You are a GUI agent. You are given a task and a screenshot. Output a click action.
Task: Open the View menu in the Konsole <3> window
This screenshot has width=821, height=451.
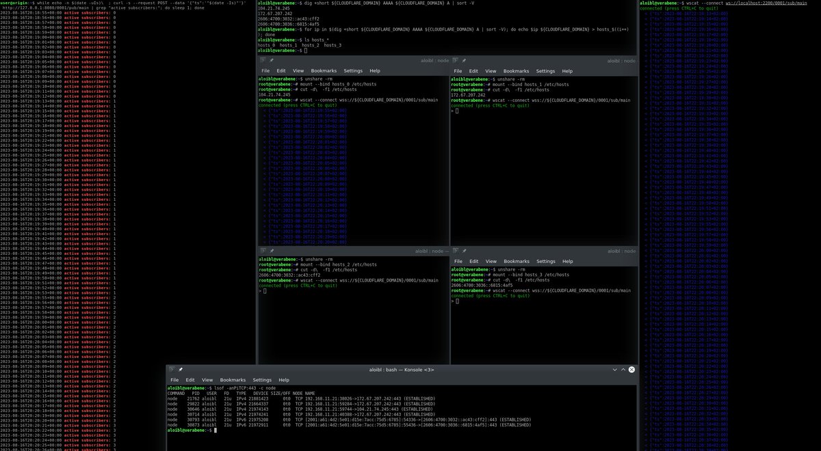(207, 379)
